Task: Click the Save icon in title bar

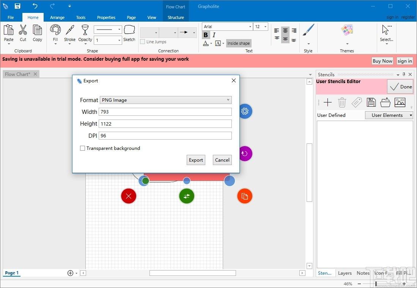Action: coord(17,6)
